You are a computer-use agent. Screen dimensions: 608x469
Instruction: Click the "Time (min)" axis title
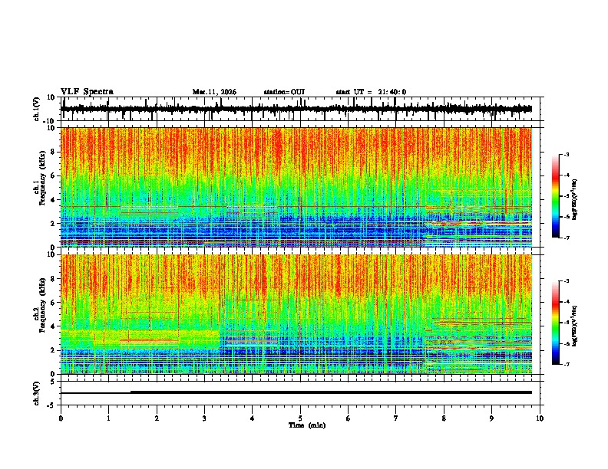[307, 425]
